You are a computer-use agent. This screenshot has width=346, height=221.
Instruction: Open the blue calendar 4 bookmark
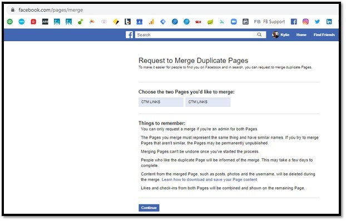(139, 22)
